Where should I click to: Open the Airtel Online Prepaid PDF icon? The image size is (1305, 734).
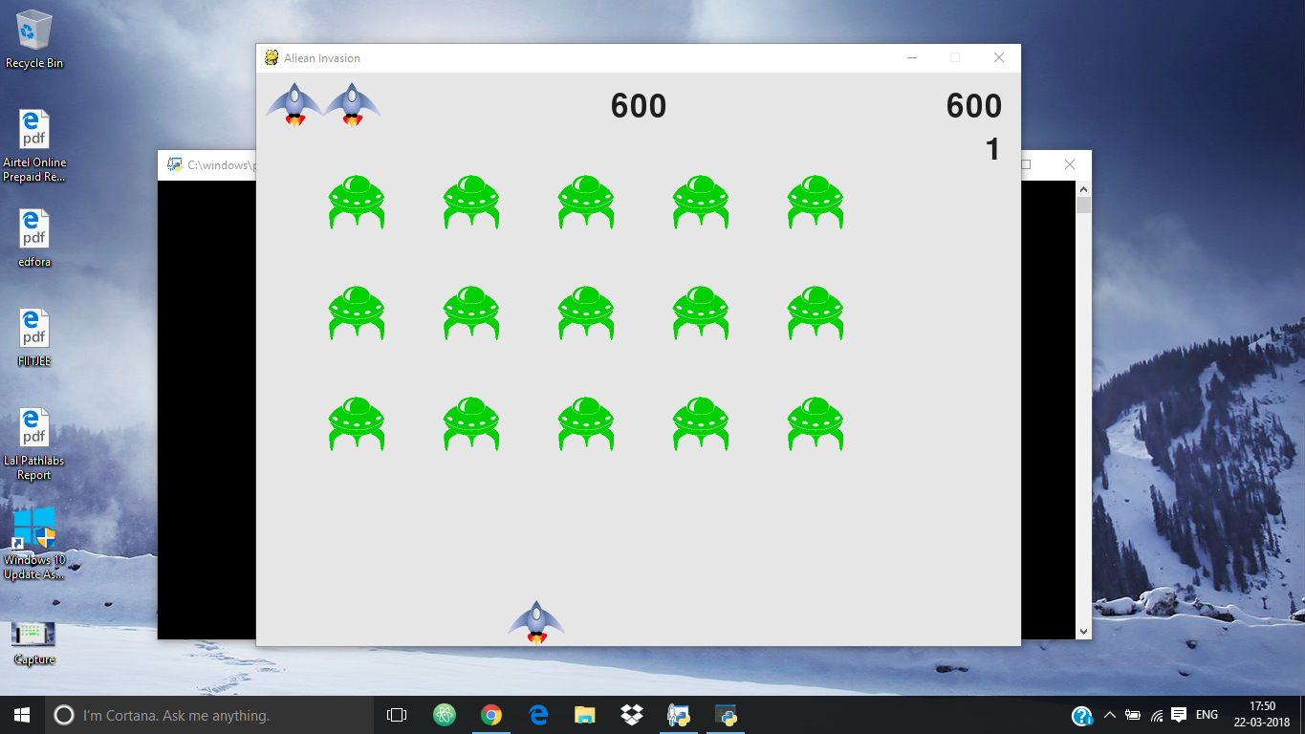click(x=34, y=146)
